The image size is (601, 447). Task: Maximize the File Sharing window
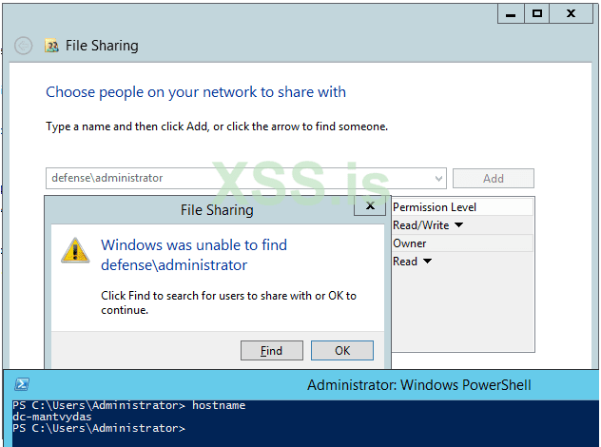coord(537,14)
